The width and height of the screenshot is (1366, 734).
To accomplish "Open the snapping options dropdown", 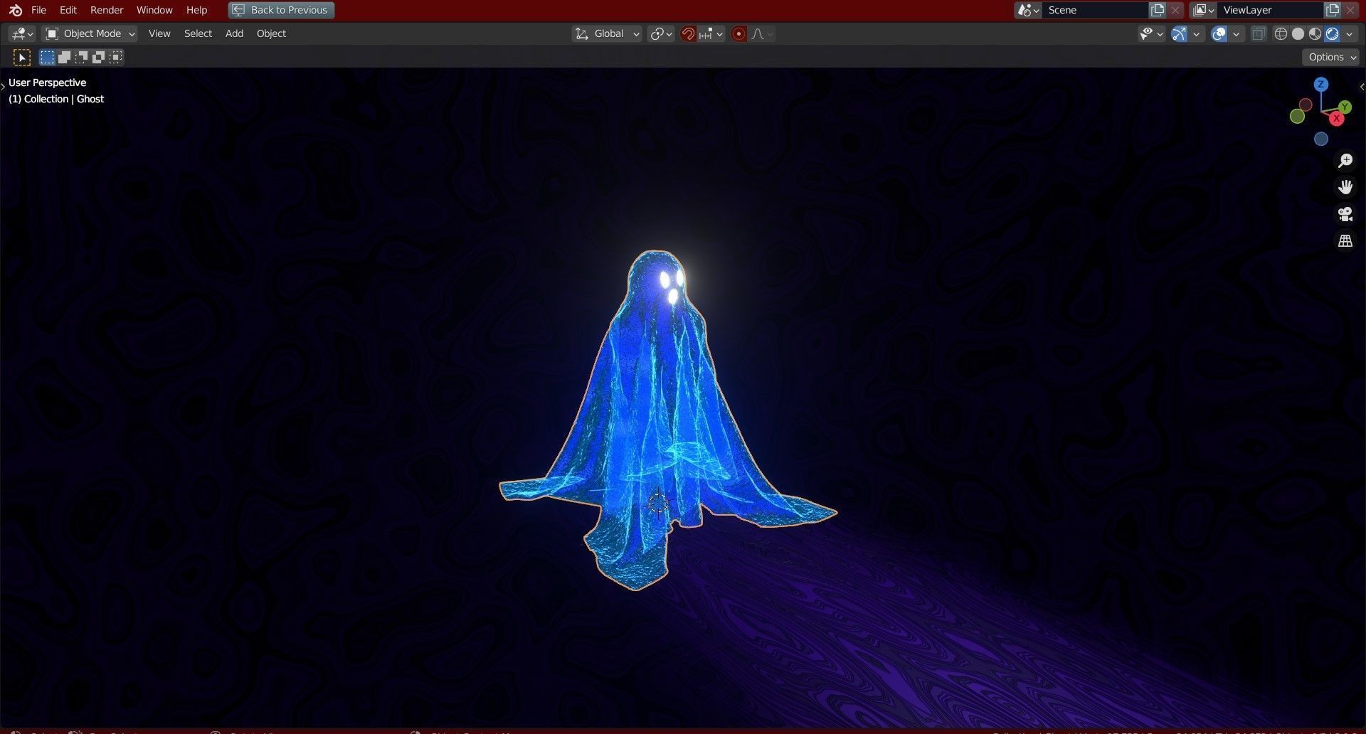I will pyautogui.click(x=711, y=33).
